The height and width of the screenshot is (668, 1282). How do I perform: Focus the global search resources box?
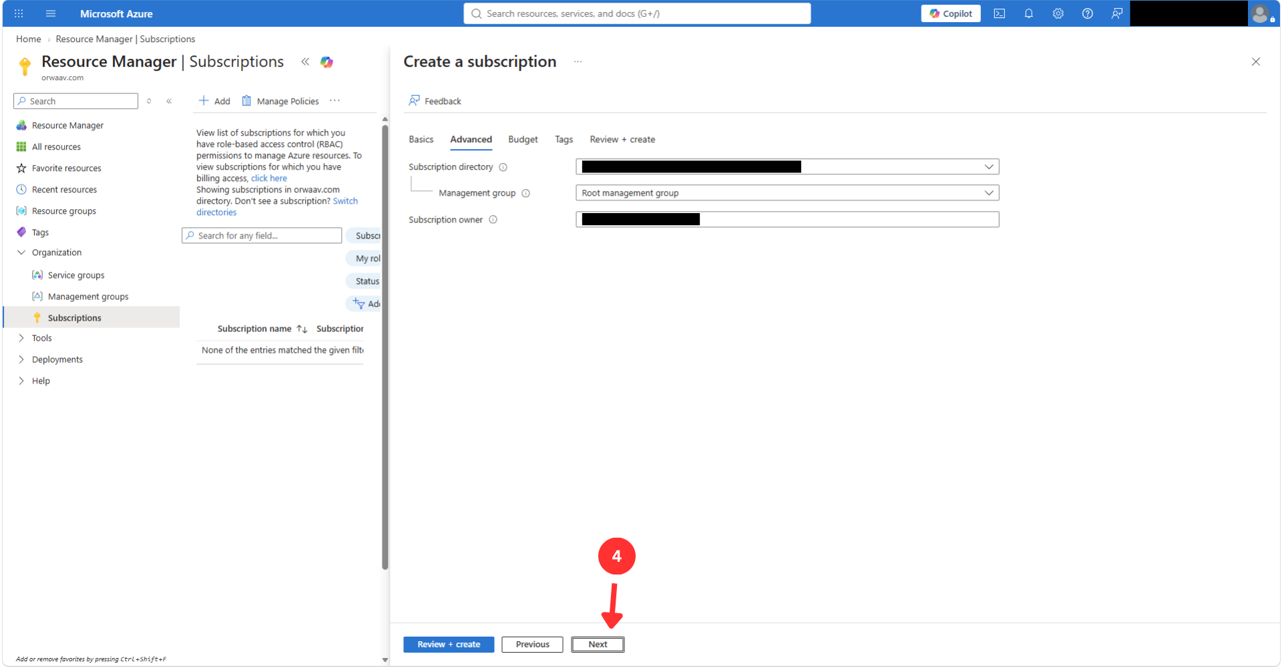tap(637, 13)
